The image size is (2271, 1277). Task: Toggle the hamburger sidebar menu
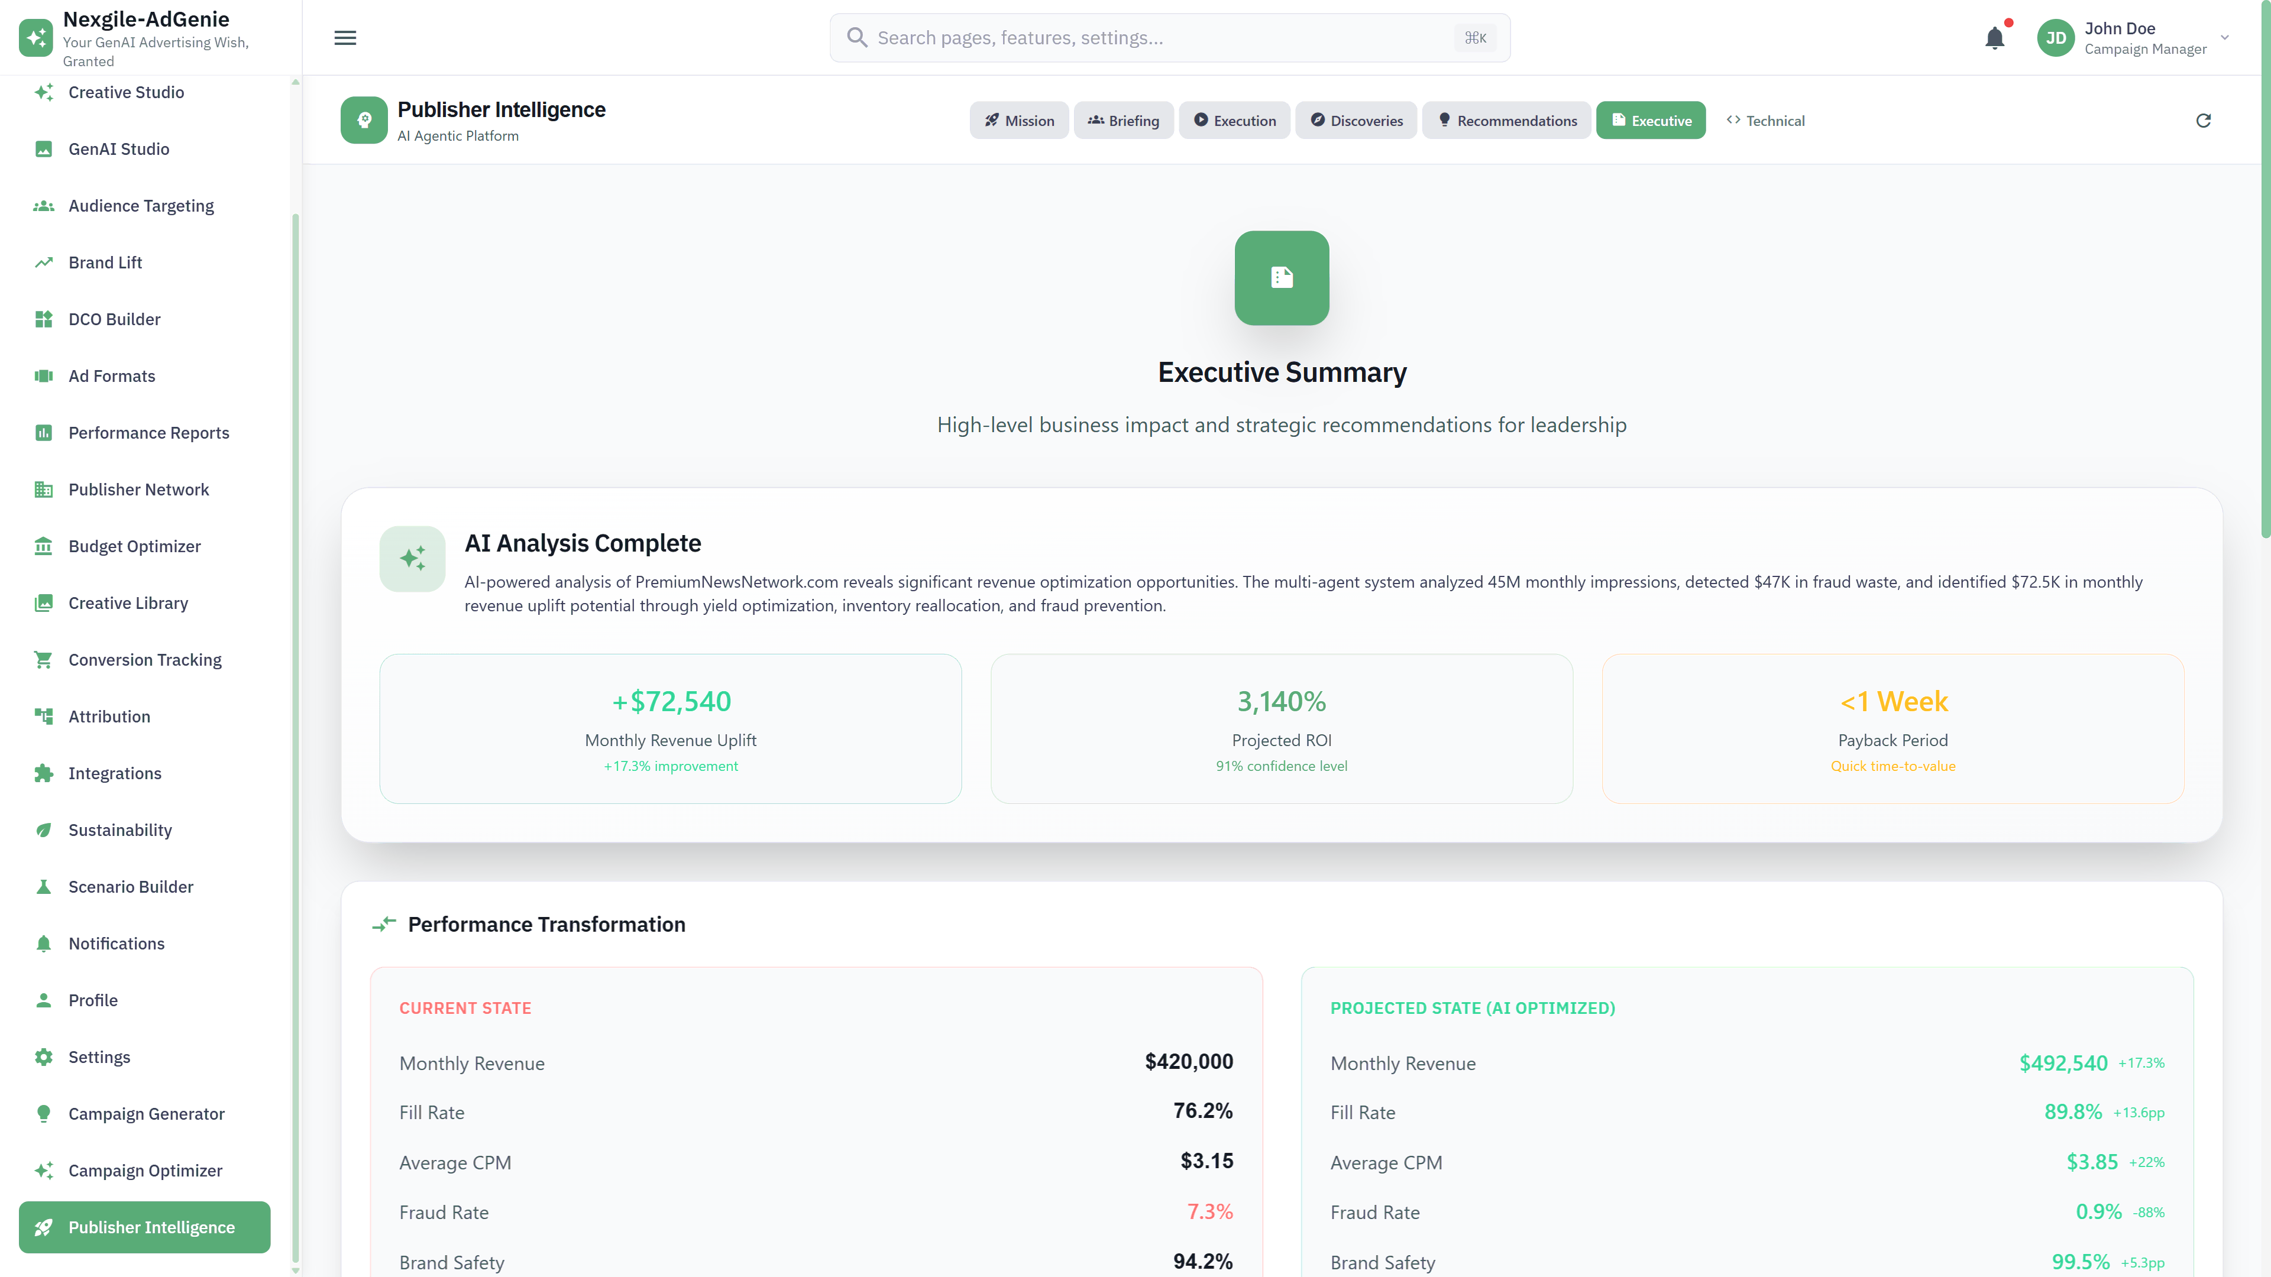pyautogui.click(x=345, y=38)
